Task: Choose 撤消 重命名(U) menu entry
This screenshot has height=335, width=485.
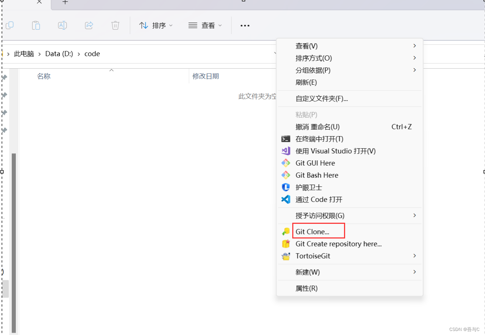Action: tap(350, 127)
